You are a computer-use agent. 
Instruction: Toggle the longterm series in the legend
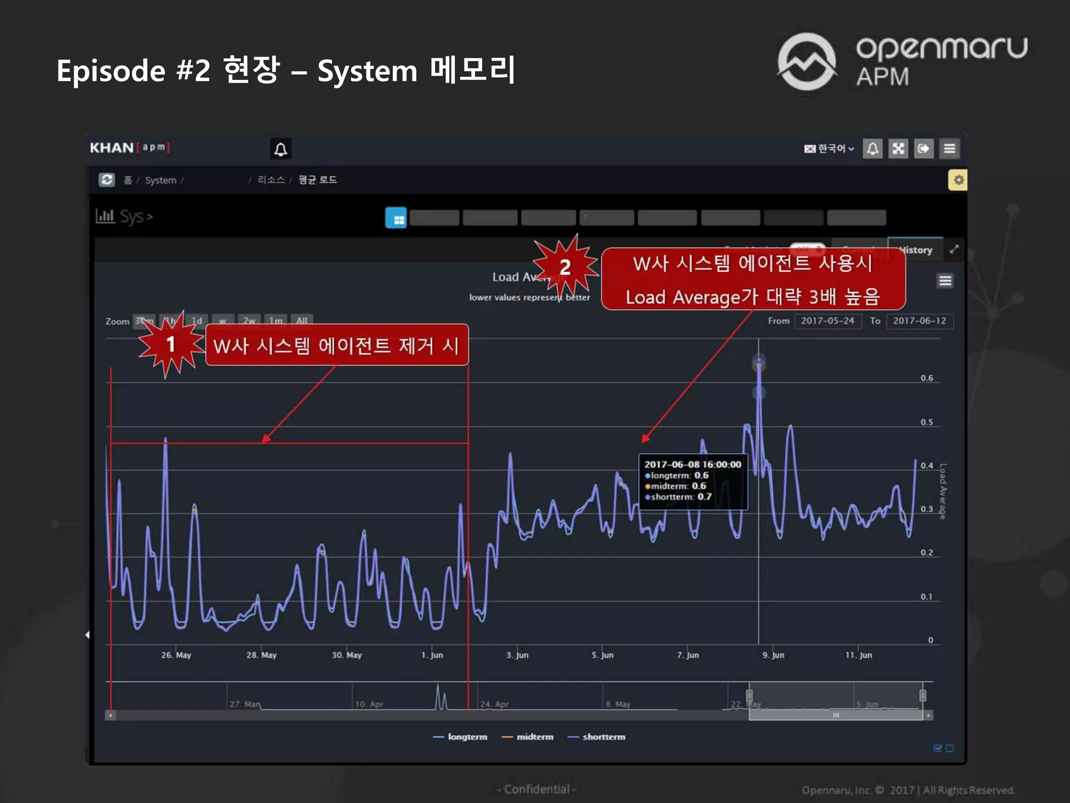pos(460,737)
